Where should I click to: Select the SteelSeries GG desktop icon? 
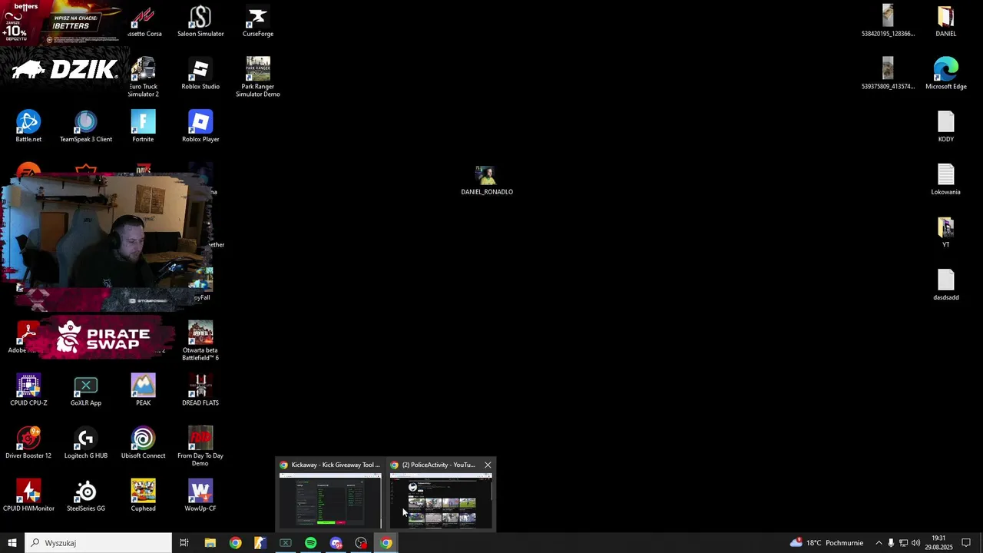coord(86,496)
